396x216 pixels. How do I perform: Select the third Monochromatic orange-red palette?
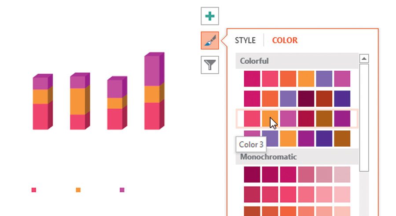click(297, 211)
